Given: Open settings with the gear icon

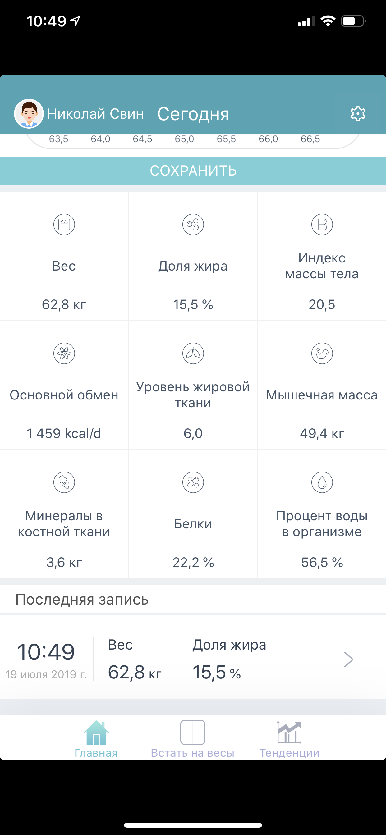Looking at the screenshot, I should (357, 114).
